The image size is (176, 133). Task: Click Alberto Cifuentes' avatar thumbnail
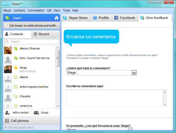(x=8, y=50)
